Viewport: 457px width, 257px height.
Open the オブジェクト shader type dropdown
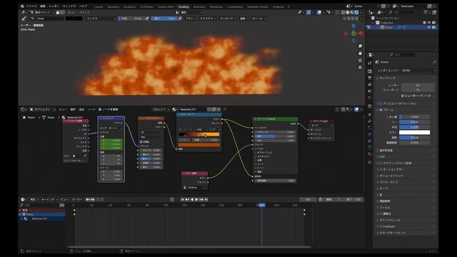click(43, 109)
